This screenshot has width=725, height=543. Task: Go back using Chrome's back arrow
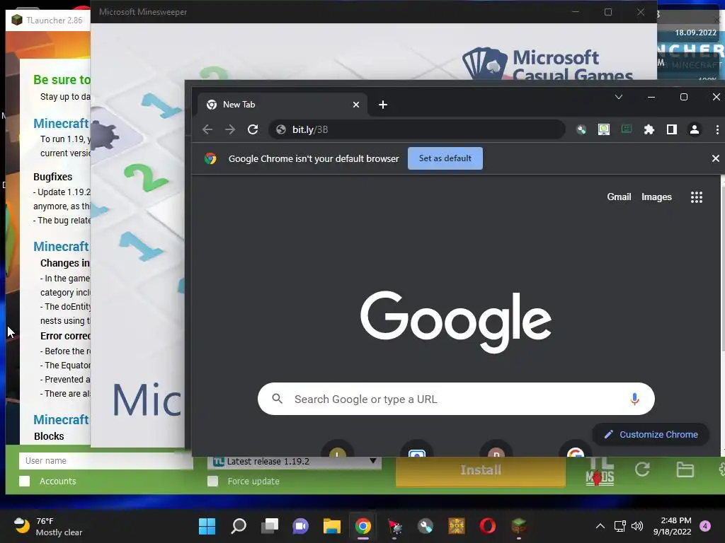tap(207, 130)
